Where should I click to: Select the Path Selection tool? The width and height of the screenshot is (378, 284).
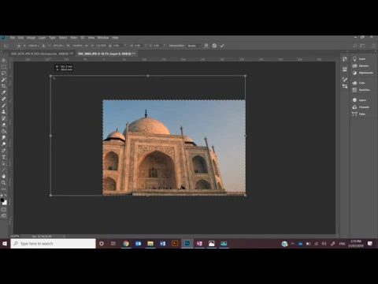(4, 163)
